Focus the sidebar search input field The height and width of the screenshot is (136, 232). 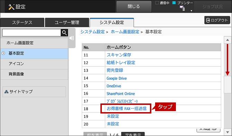coord(32,33)
